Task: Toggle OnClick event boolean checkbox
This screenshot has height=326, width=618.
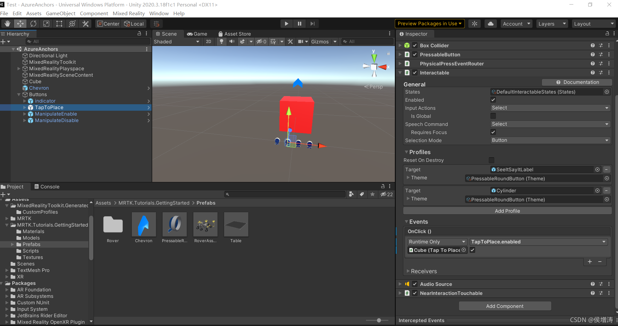Action: [x=473, y=250]
